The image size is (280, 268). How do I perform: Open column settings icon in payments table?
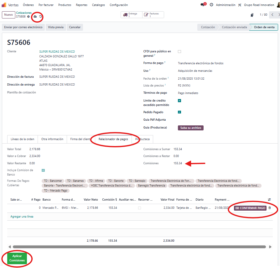[269, 200]
